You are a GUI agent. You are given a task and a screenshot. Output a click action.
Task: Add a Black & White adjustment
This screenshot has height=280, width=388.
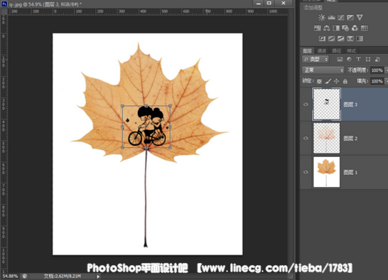tap(336, 28)
